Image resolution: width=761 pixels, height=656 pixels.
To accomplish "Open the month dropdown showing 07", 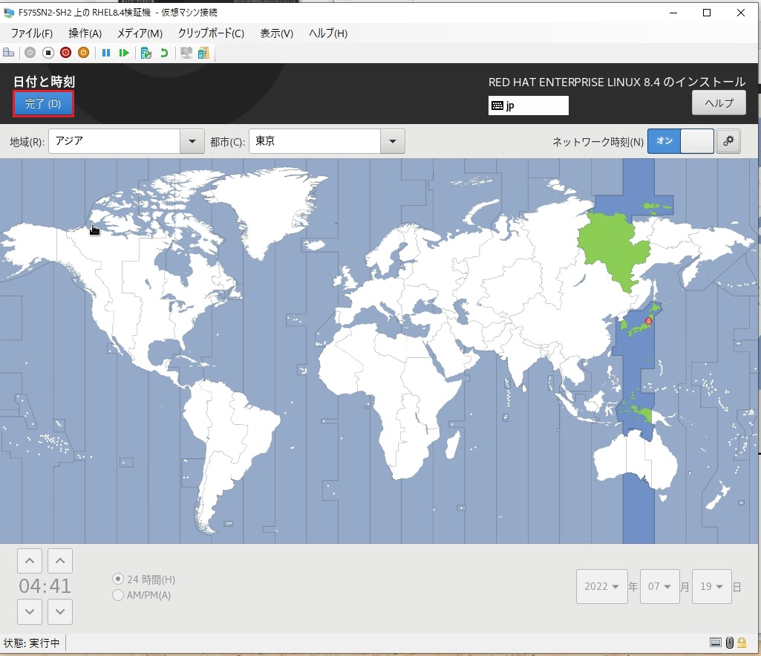I will [659, 587].
